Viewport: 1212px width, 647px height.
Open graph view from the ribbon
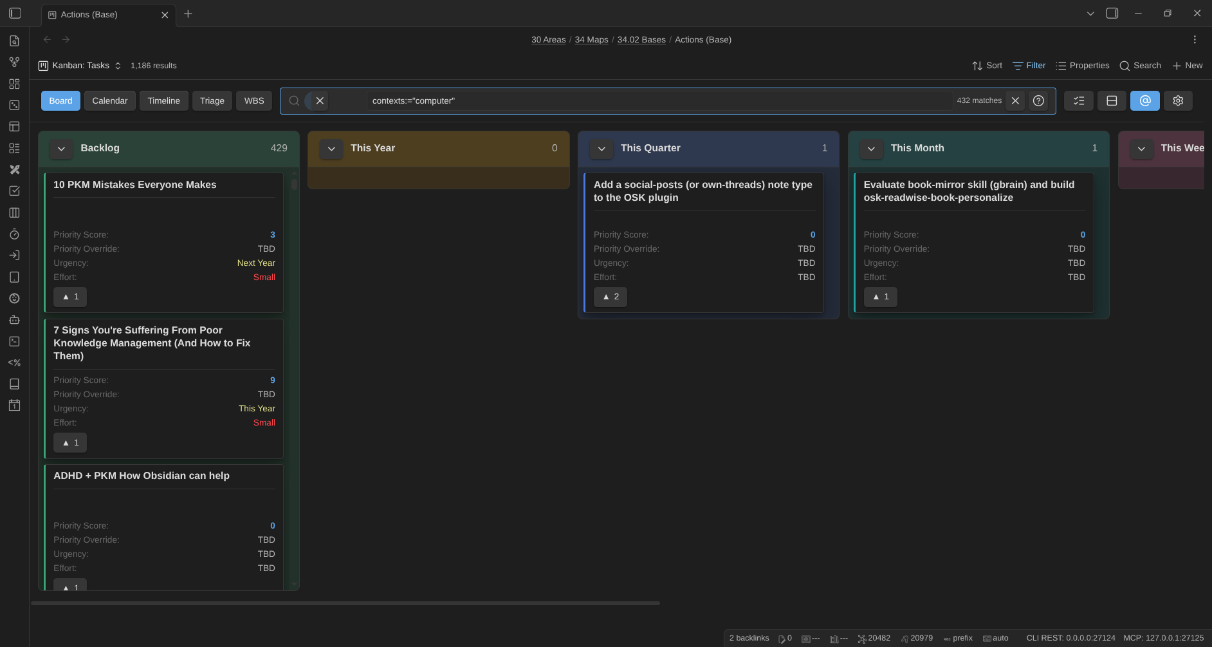tap(14, 62)
